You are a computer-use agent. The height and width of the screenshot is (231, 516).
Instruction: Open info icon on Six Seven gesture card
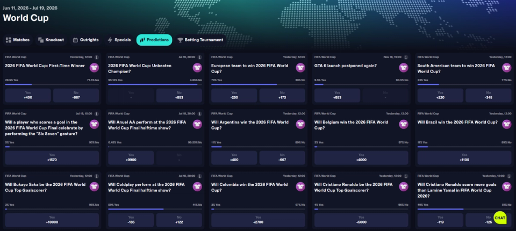[97, 113]
